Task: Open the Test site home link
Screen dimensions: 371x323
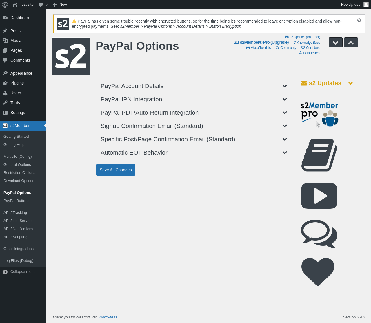Action: pyautogui.click(x=23, y=5)
